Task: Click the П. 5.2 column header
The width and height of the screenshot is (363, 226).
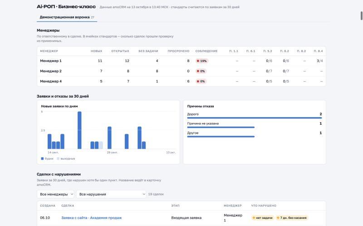Action: point(268,51)
